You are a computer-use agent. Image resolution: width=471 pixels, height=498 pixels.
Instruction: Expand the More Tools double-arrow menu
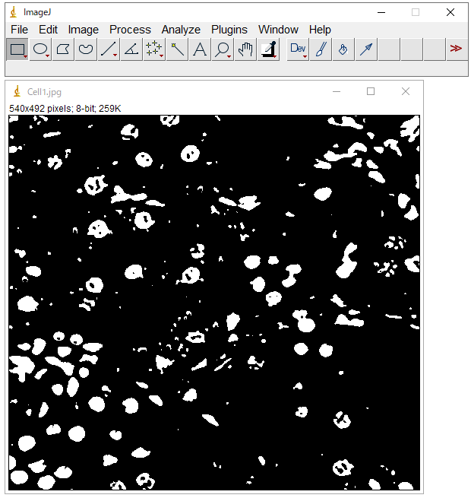coord(456,49)
